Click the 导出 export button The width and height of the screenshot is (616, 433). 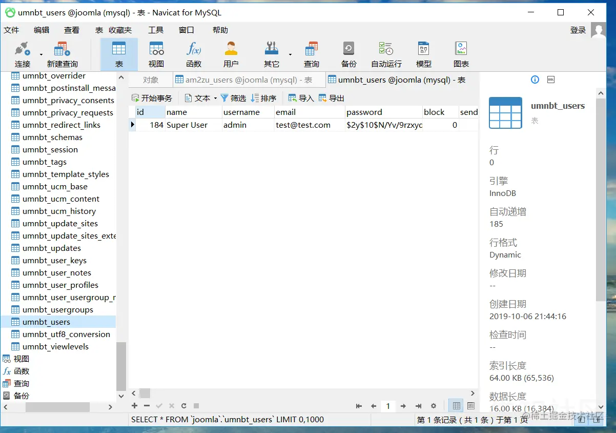(x=332, y=98)
